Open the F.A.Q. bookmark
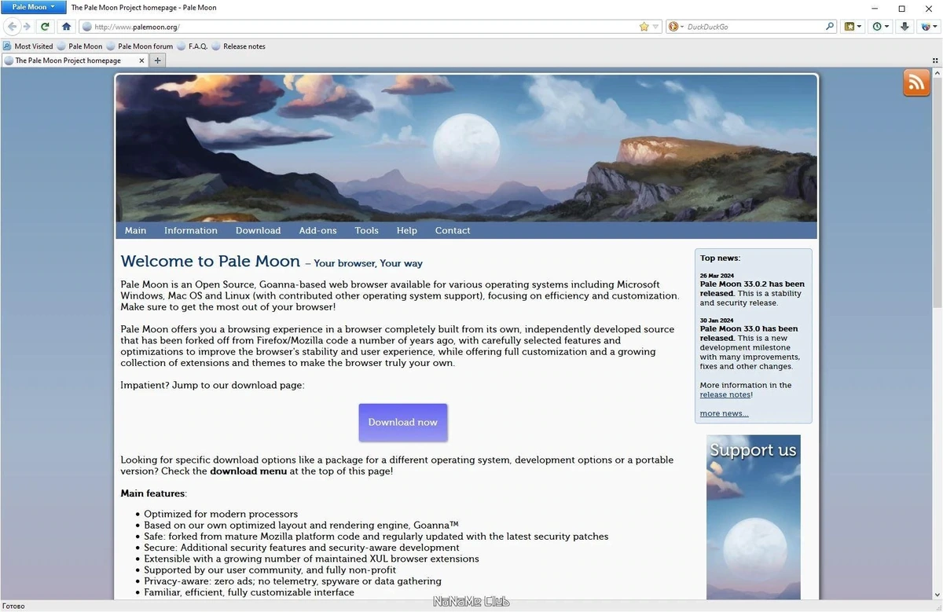 (x=193, y=46)
